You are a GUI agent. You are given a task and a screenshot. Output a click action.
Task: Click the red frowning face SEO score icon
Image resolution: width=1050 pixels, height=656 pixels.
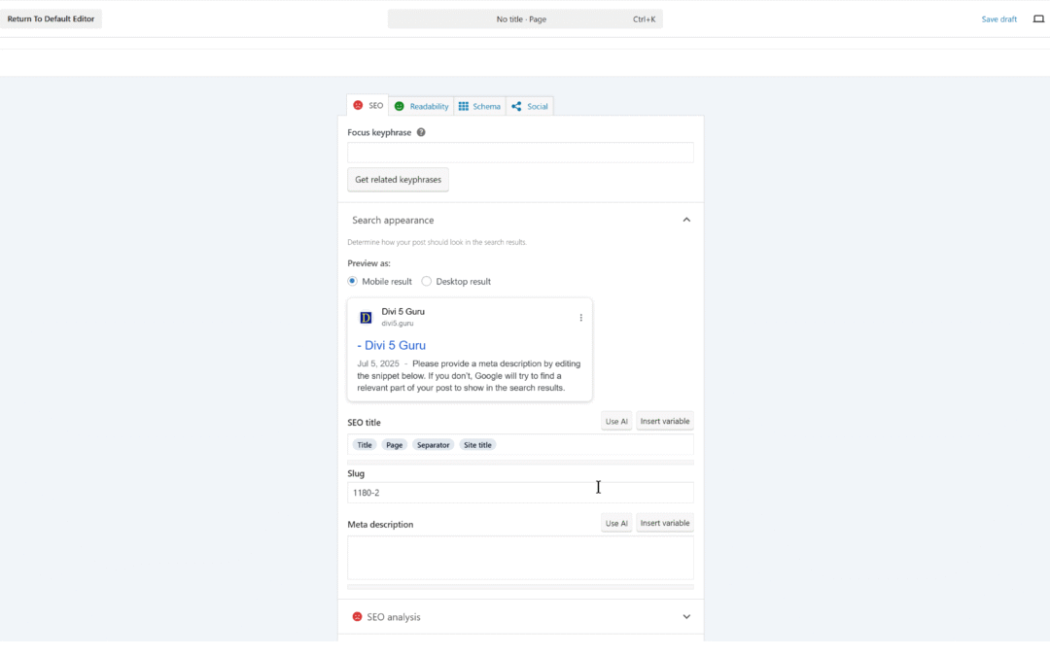(359, 106)
